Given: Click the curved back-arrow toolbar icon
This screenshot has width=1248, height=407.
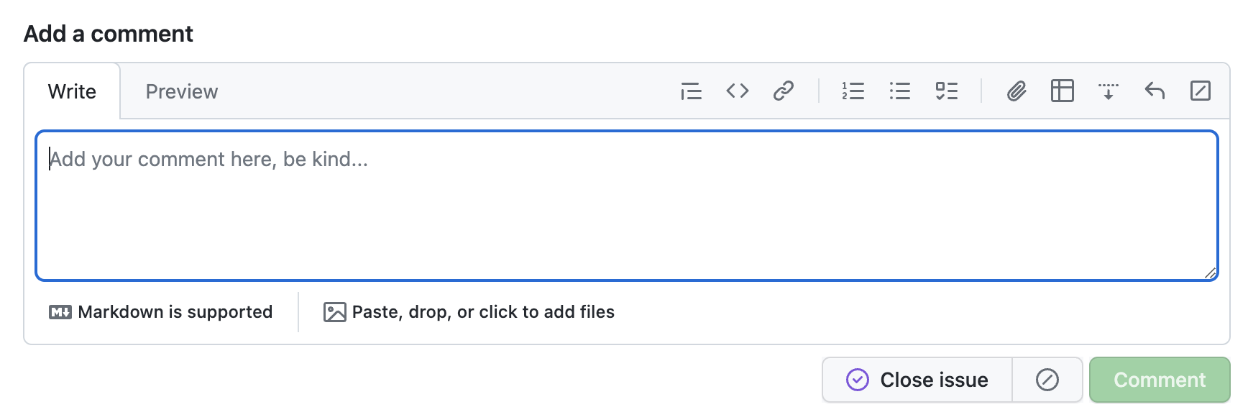Looking at the screenshot, I should (x=1155, y=91).
